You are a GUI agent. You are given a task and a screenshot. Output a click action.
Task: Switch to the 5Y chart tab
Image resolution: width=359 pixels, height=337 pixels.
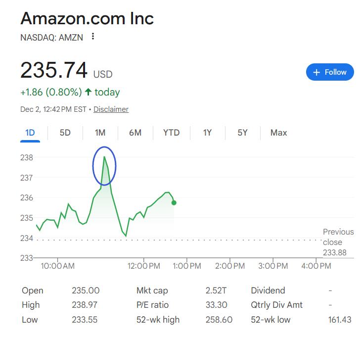(242, 133)
